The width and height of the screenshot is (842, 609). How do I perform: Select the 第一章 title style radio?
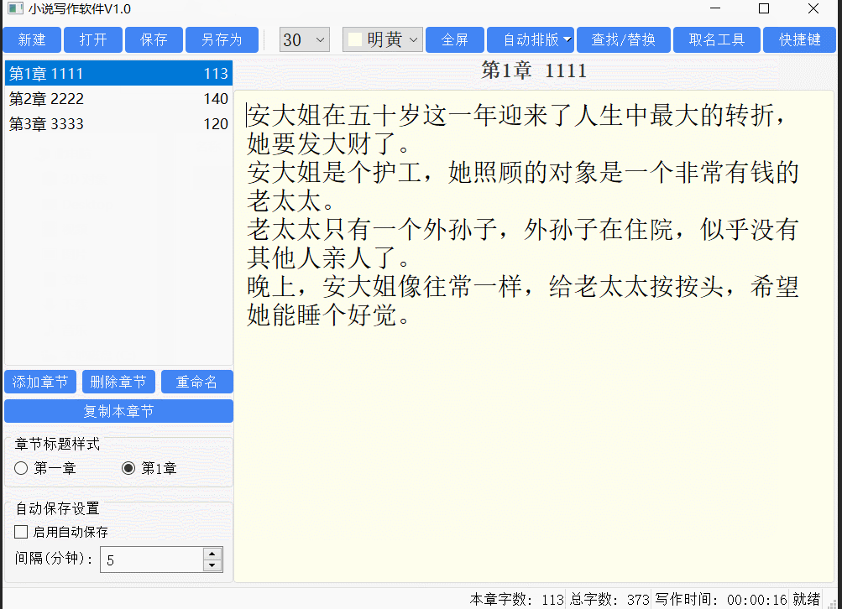[x=20, y=468]
